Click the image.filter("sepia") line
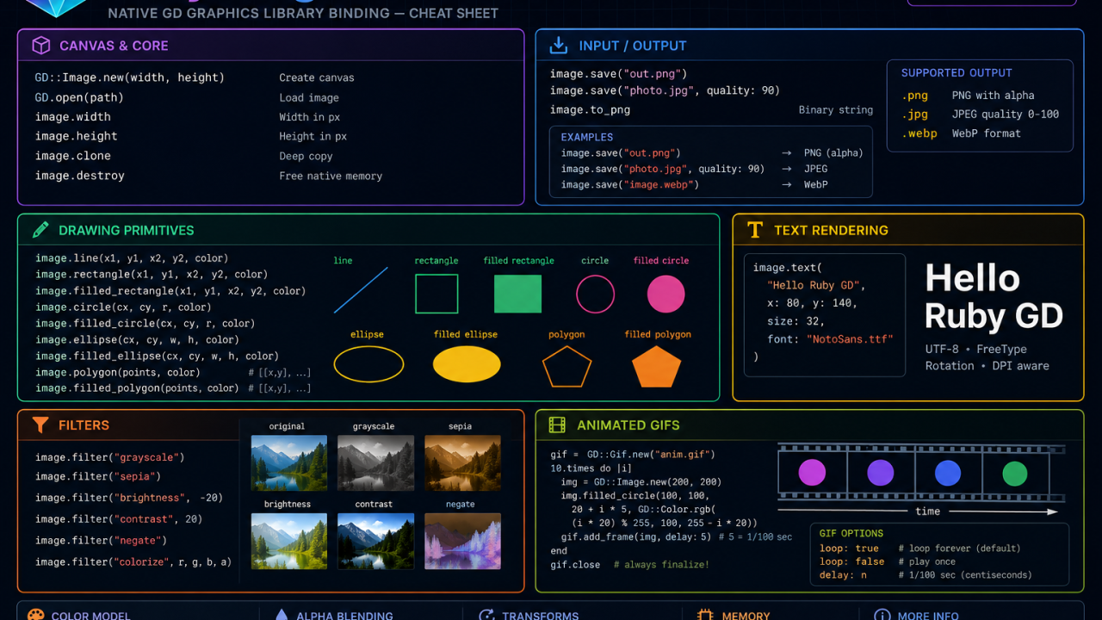1102x620 pixels. [x=98, y=476]
